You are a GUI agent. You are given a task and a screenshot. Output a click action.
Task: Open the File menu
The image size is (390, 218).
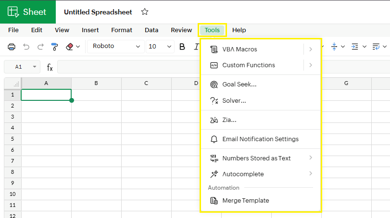tap(13, 30)
